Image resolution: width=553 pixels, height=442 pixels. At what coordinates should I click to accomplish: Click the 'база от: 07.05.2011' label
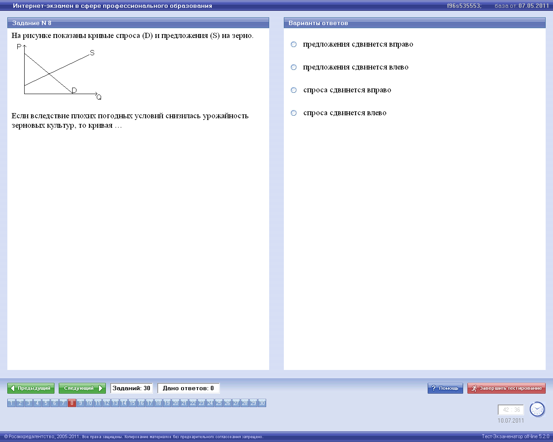(522, 6)
